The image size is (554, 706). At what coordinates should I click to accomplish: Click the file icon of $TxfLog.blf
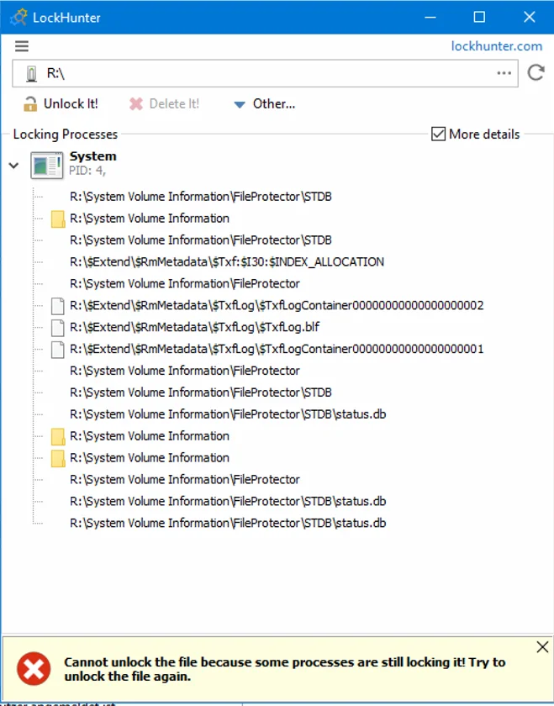coord(57,327)
